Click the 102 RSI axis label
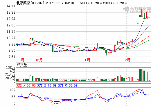The height and width of the screenshot is (106, 151). coord(12,90)
